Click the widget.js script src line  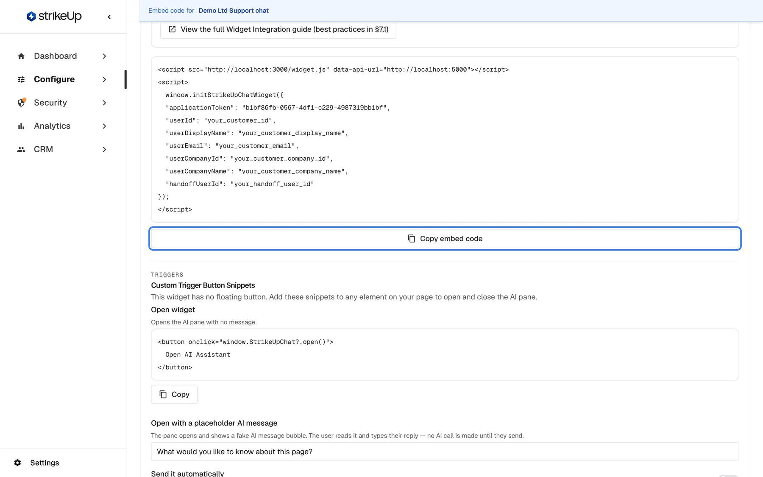coord(333,70)
